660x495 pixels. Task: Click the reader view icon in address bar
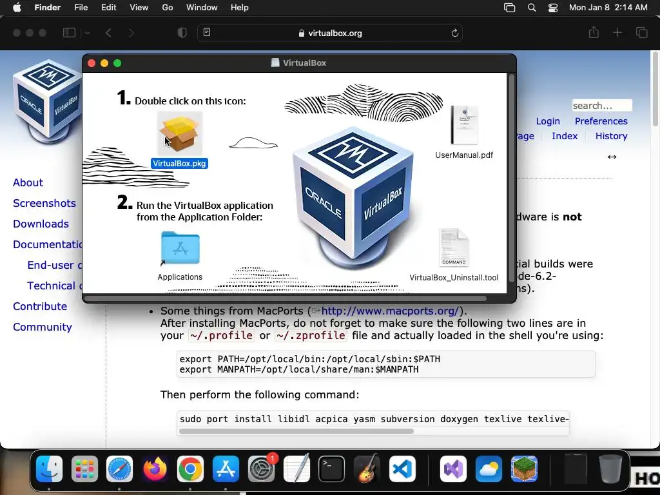[207, 32]
